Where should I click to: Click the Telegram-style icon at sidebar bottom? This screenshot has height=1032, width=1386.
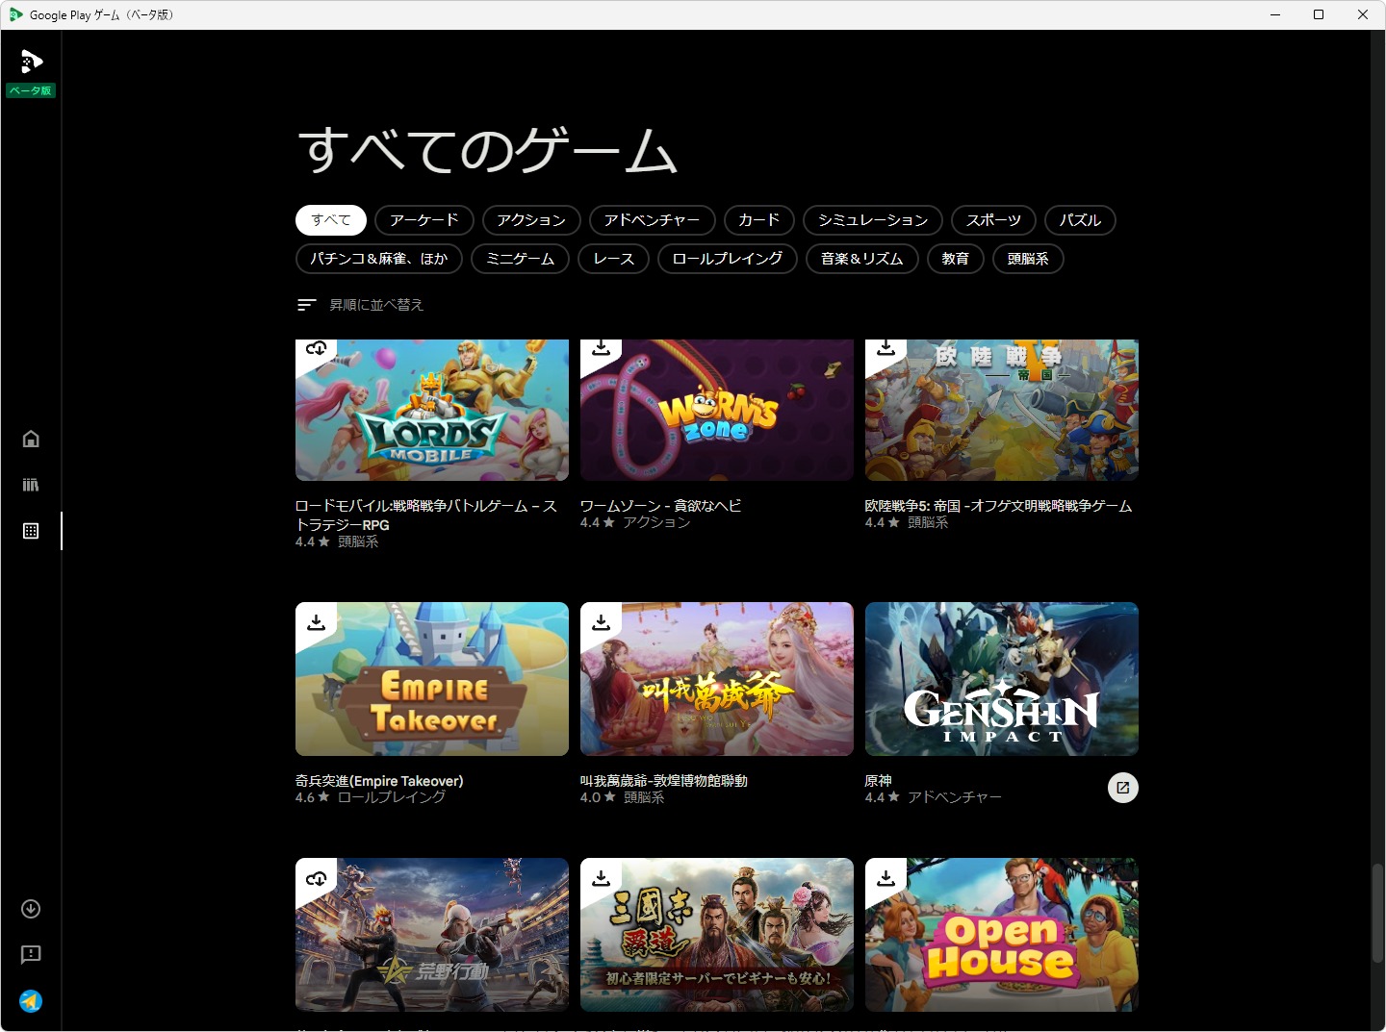(30, 1001)
